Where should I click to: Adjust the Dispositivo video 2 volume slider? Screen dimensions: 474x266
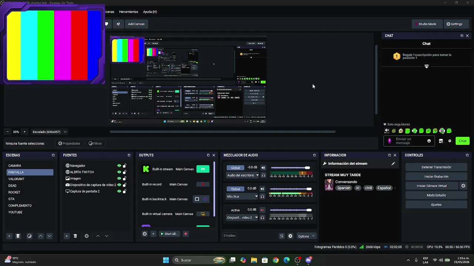(309, 210)
